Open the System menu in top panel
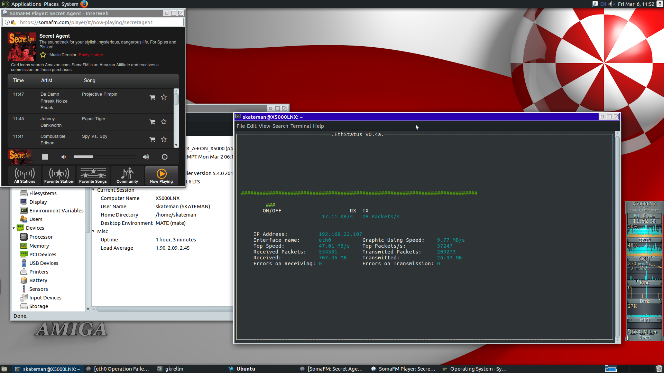The image size is (664, 373). coord(70,4)
